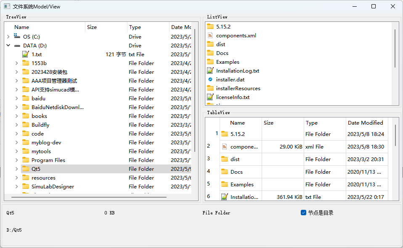Click the Qt5 folder icon in TreeView
Screen dimensions: 403x248
tap(26, 169)
